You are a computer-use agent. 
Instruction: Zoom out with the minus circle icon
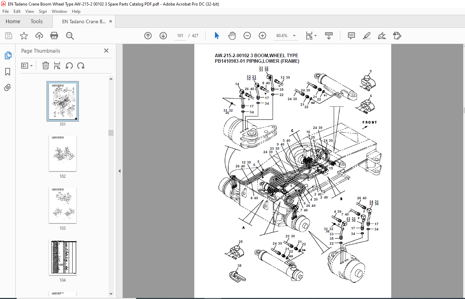[247, 36]
